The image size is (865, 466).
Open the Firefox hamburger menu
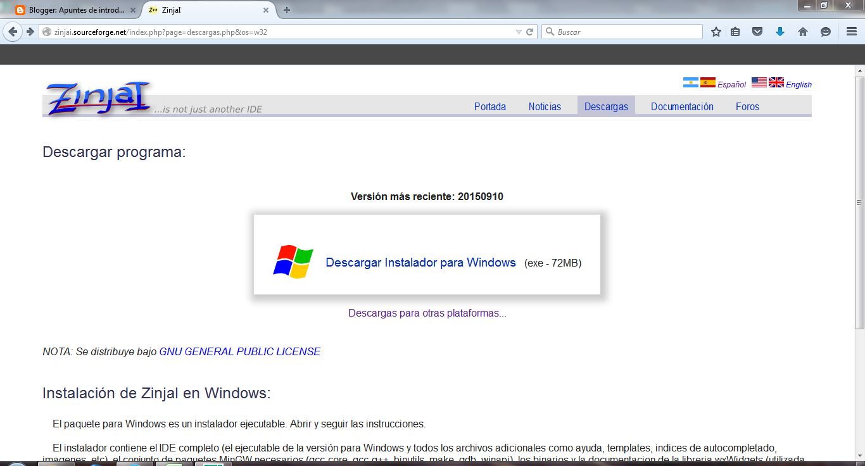point(851,31)
